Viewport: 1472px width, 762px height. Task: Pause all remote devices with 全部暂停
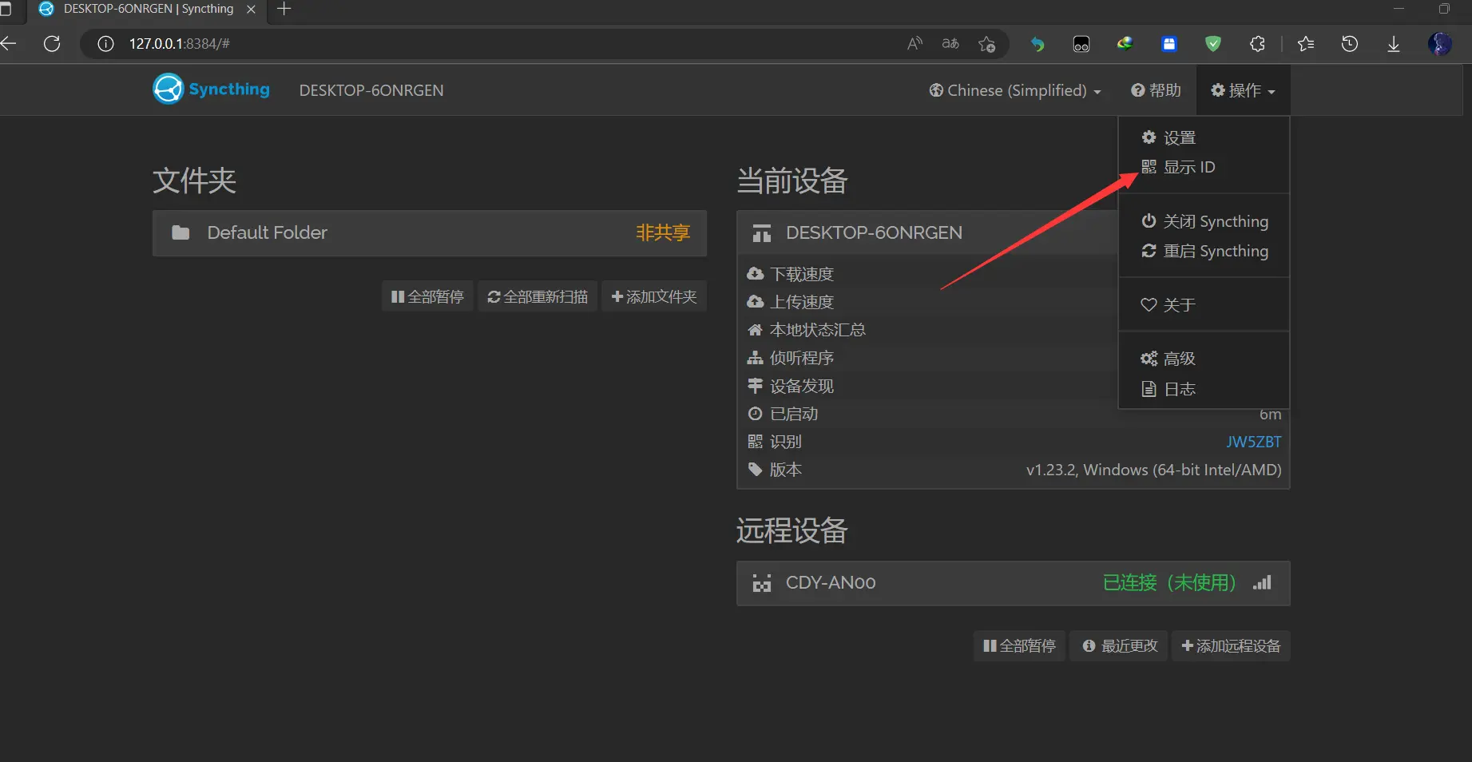1019,645
